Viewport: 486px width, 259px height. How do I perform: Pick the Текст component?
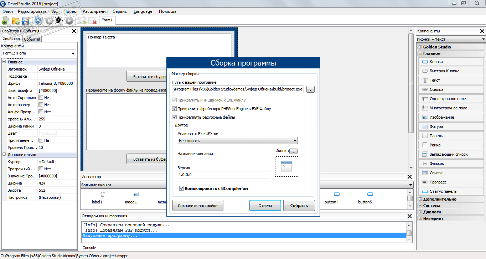click(451, 80)
